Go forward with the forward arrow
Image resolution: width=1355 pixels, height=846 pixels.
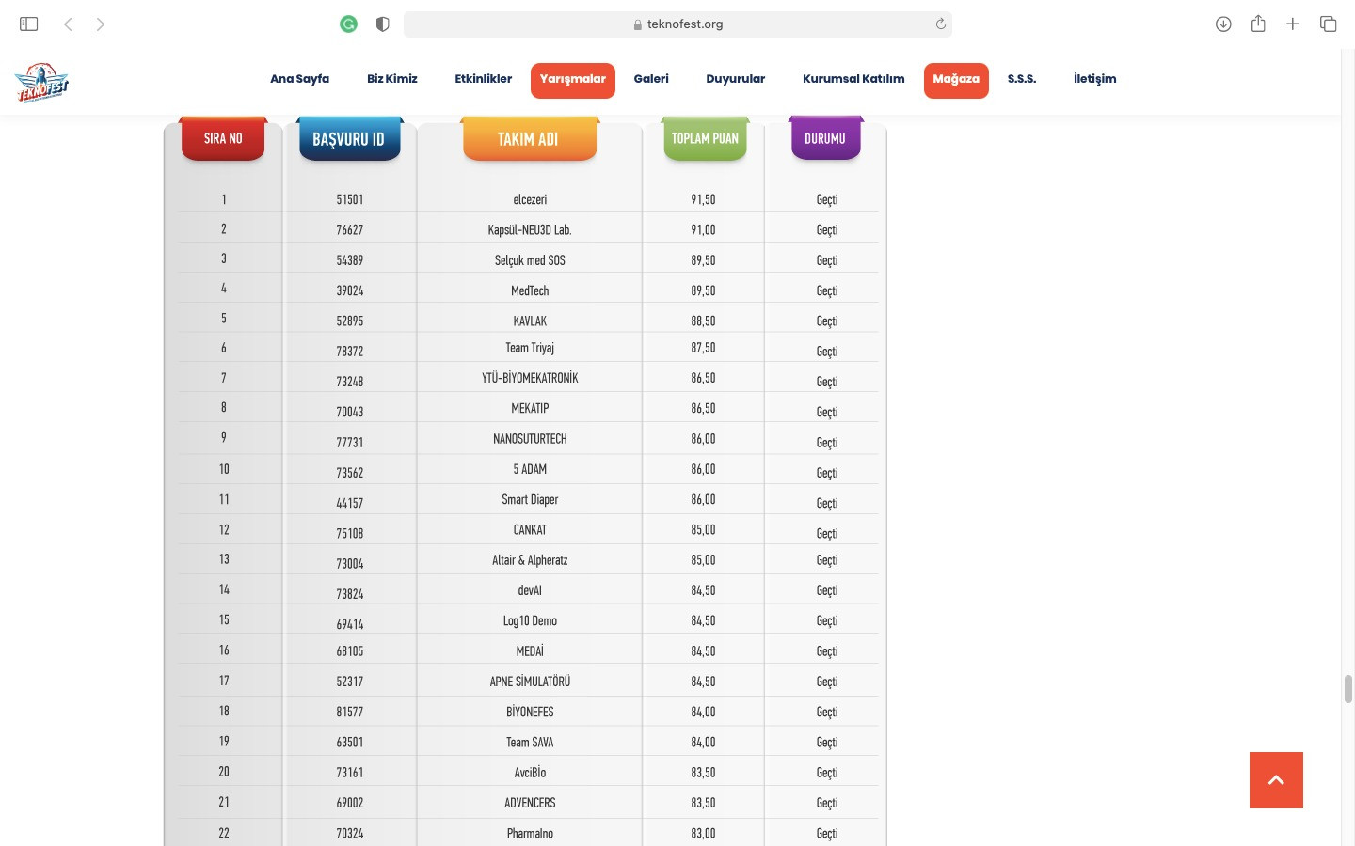[x=101, y=23]
